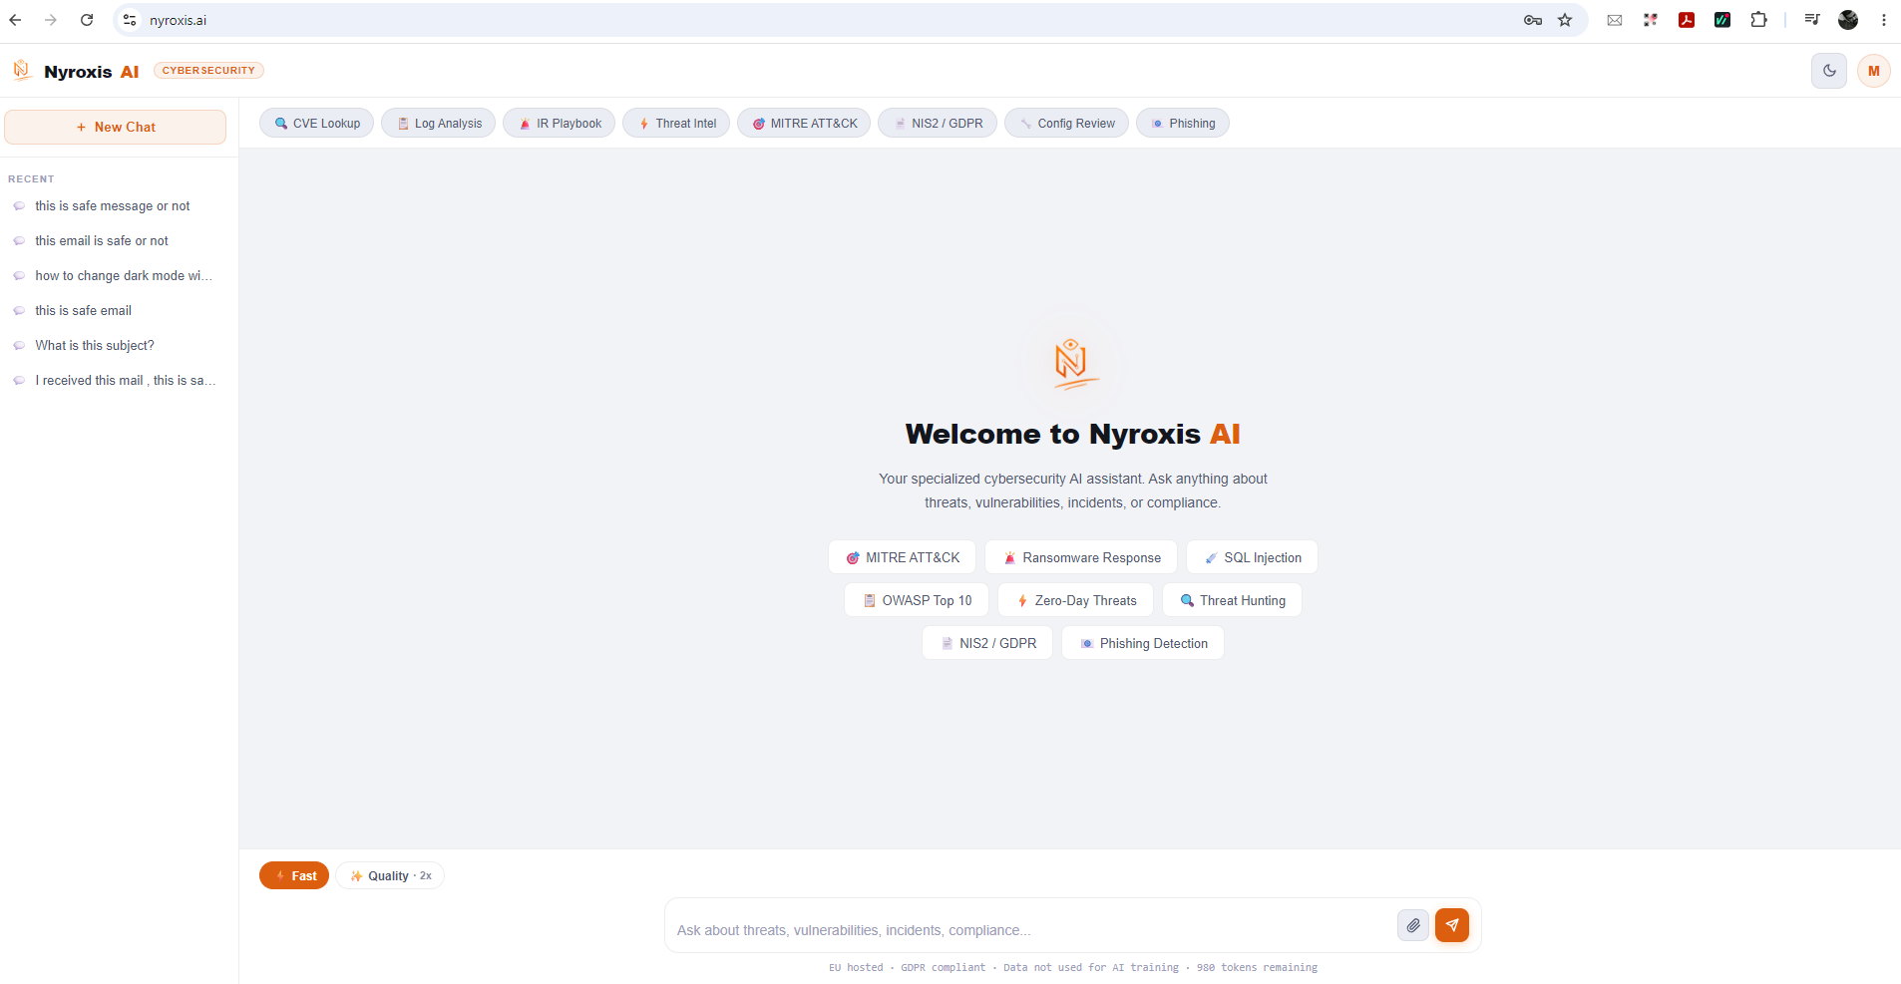
Task: Open the browser Extensions puzzle menu
Action: 1758,20
